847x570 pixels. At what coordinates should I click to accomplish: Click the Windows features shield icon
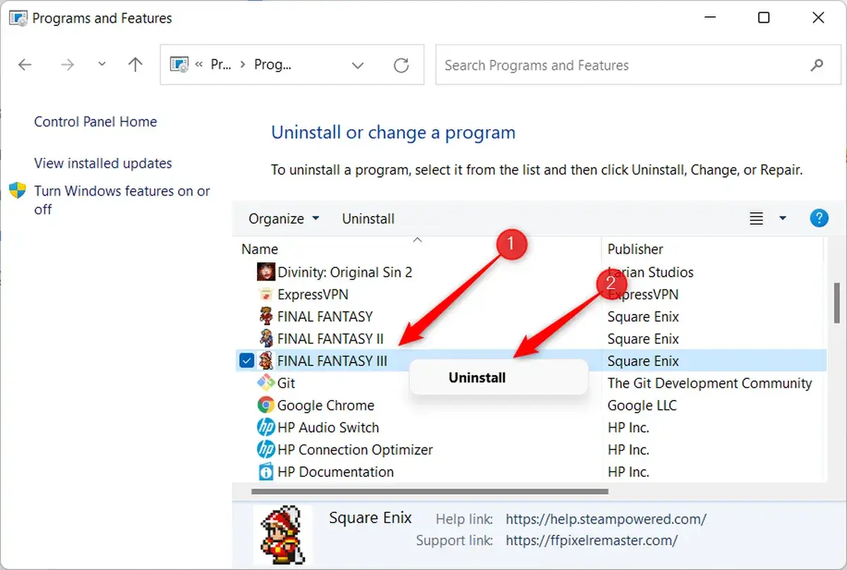tap(18, 191)
